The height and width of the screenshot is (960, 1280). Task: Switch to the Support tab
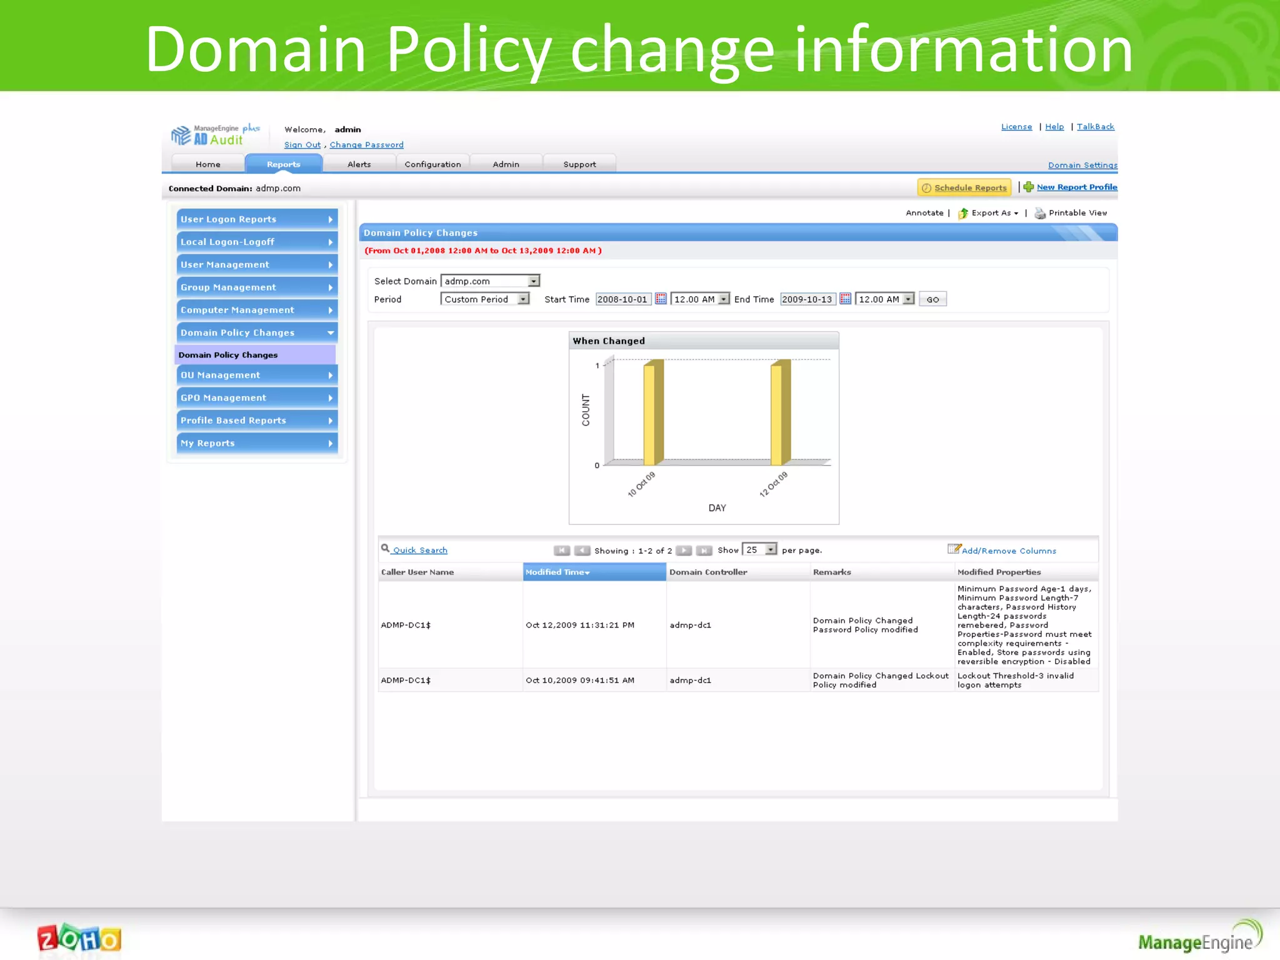pyautogui.click(x=580, y=164)
